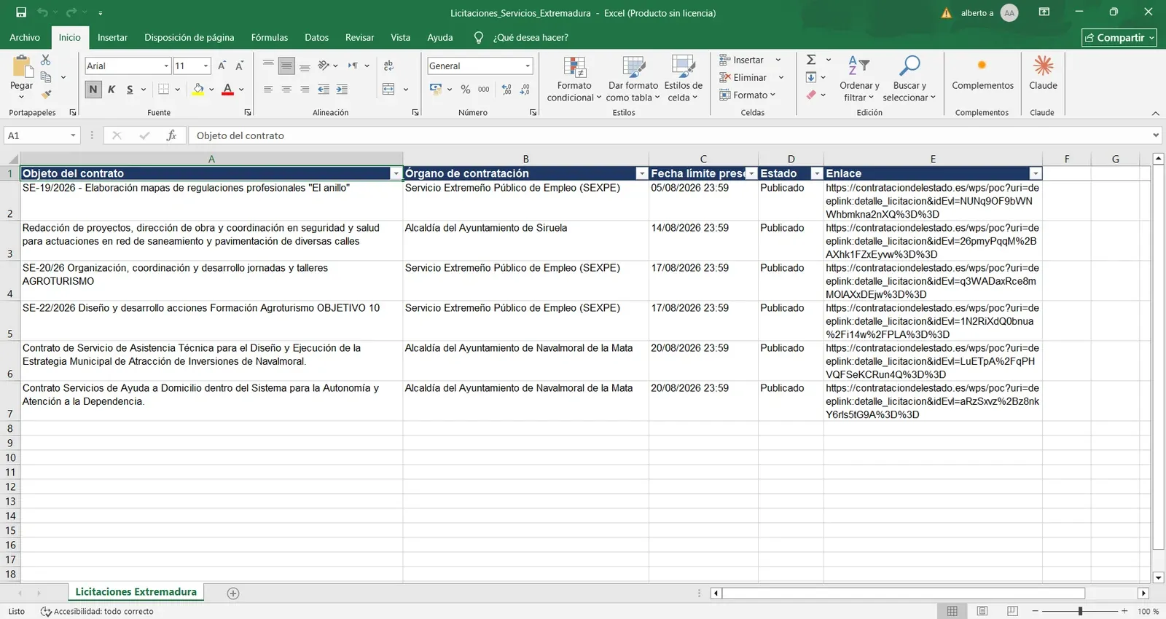Open the font size 11 dropdown
The image size is (1166, 619).
pyautogui.click(x=206, y=66)
